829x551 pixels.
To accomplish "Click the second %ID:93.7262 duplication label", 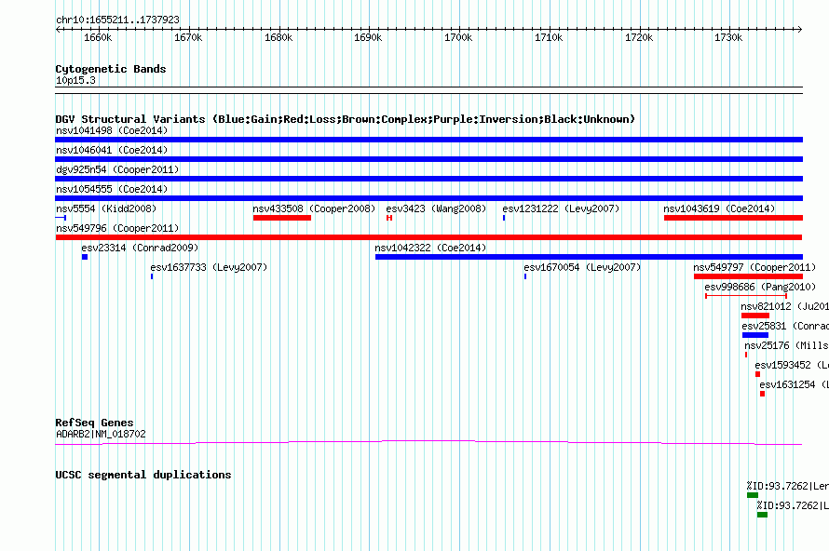I will (793, 505).
